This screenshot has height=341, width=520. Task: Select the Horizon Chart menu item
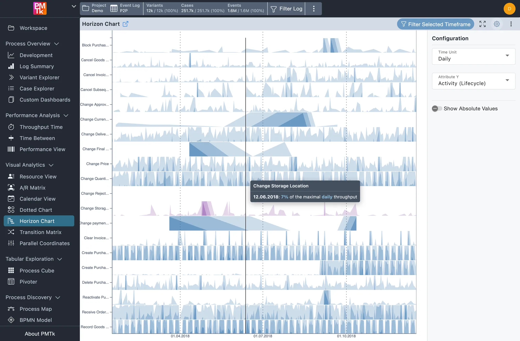(x=39, y=221)
